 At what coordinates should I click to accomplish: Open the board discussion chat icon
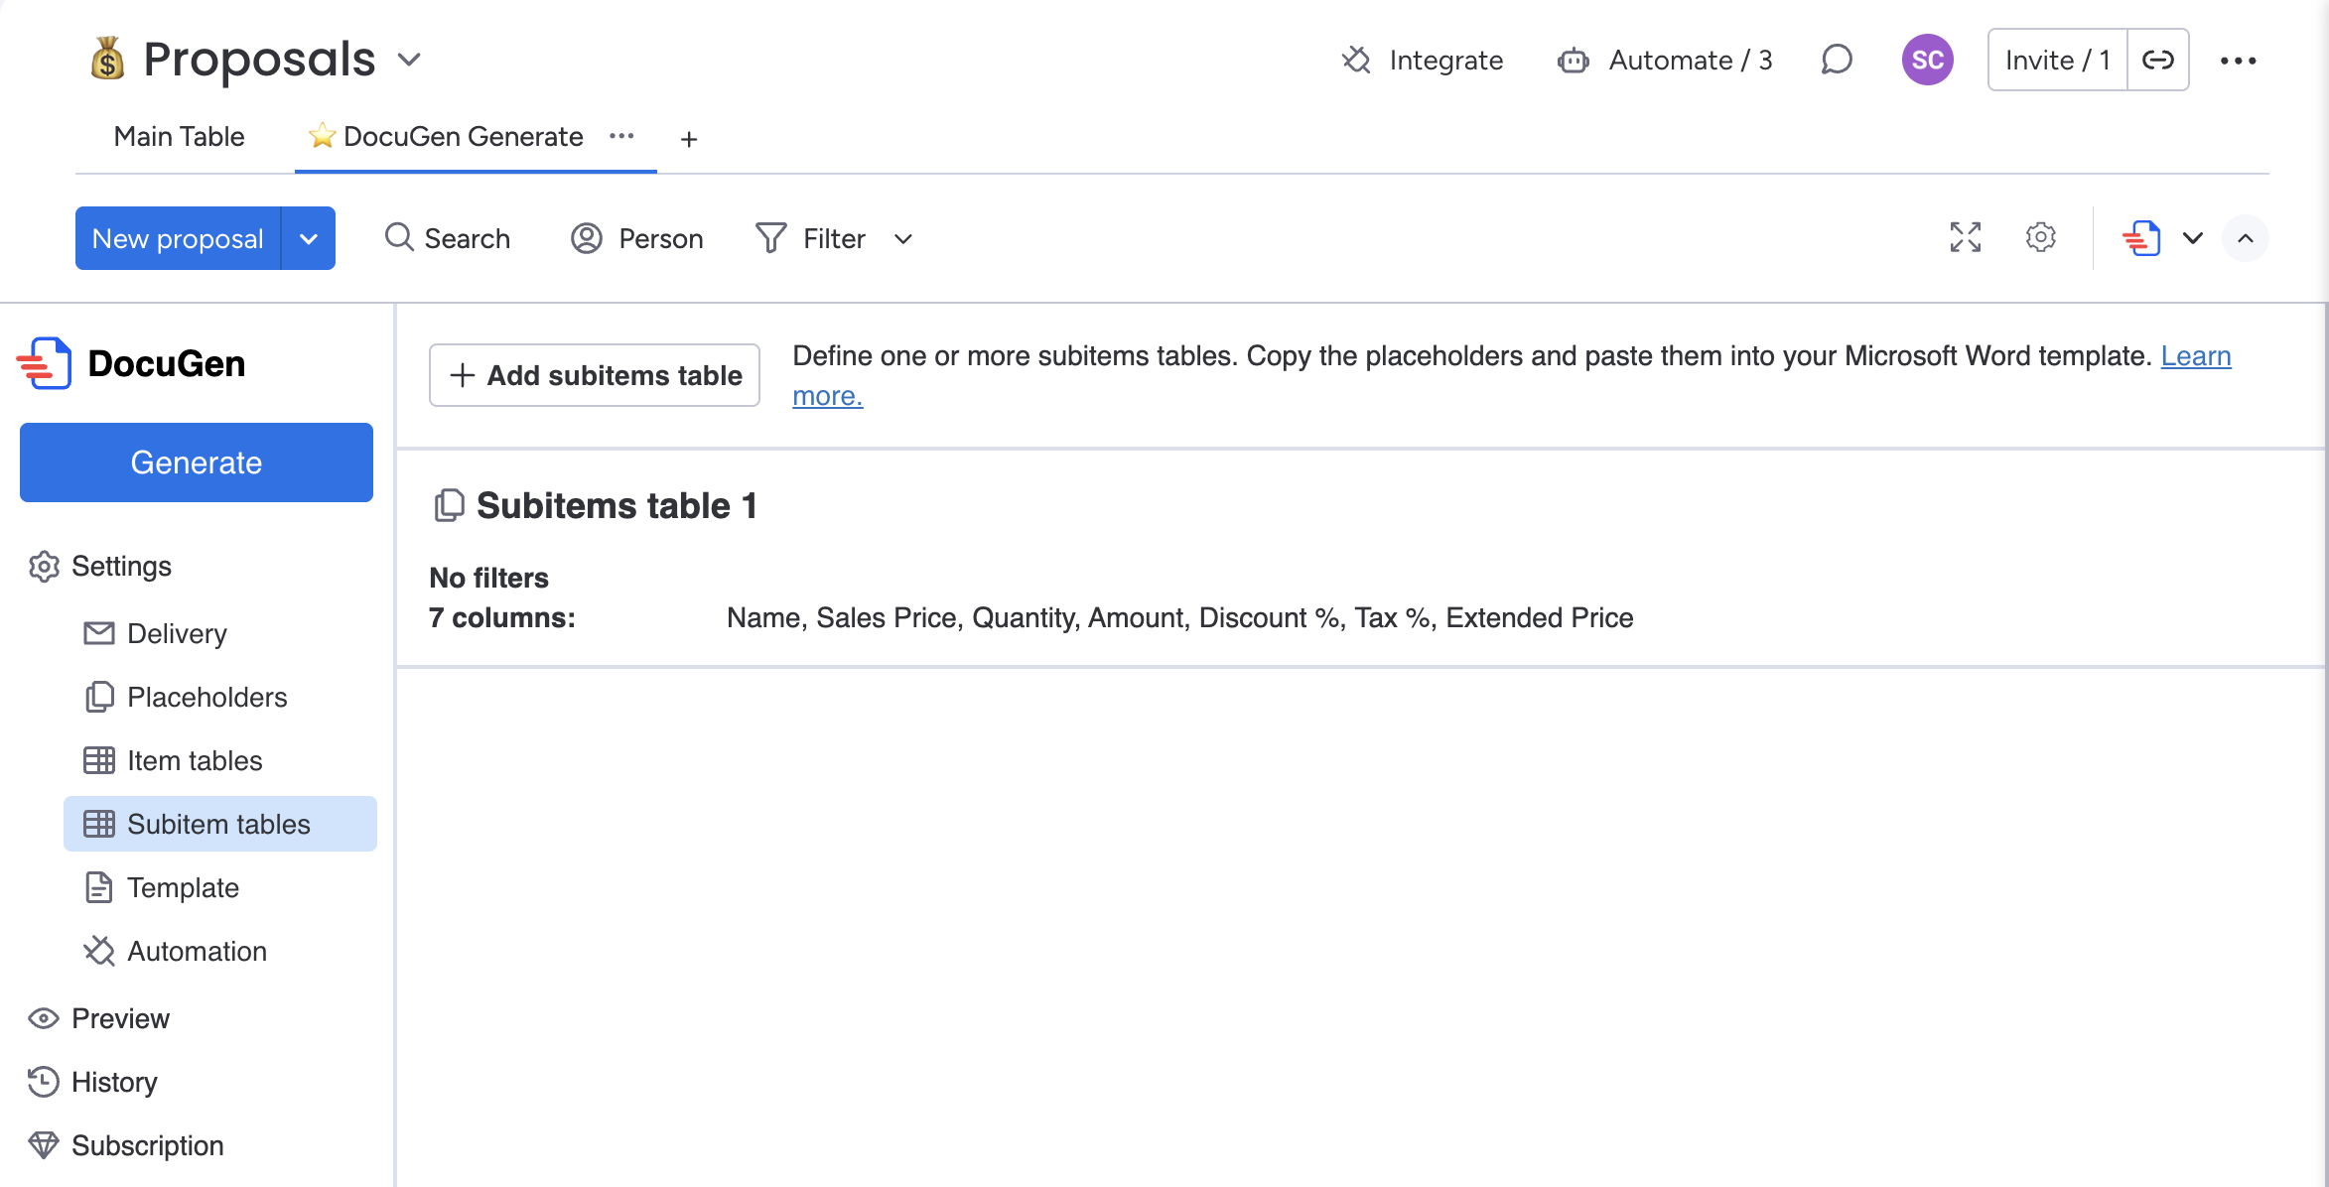click(x=1837, y=61)
